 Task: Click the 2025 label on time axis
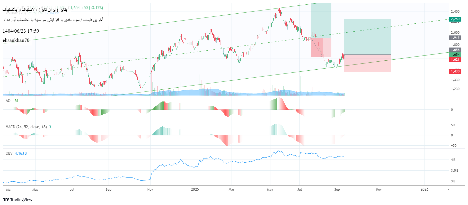pos(195,189)
